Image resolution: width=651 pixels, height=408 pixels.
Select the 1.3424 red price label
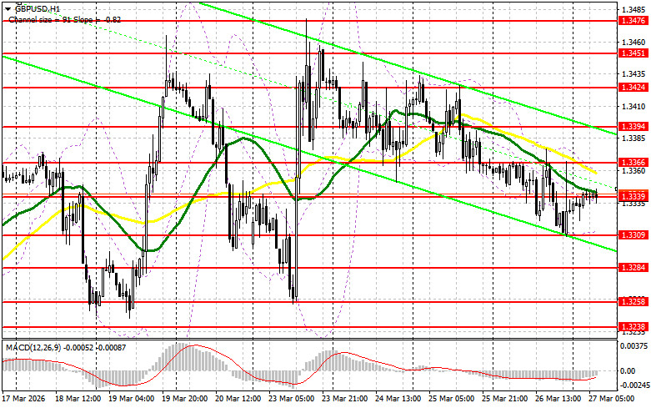tap(633, 88)
